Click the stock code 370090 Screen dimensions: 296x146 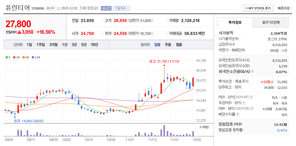click(x=38, y=8)
